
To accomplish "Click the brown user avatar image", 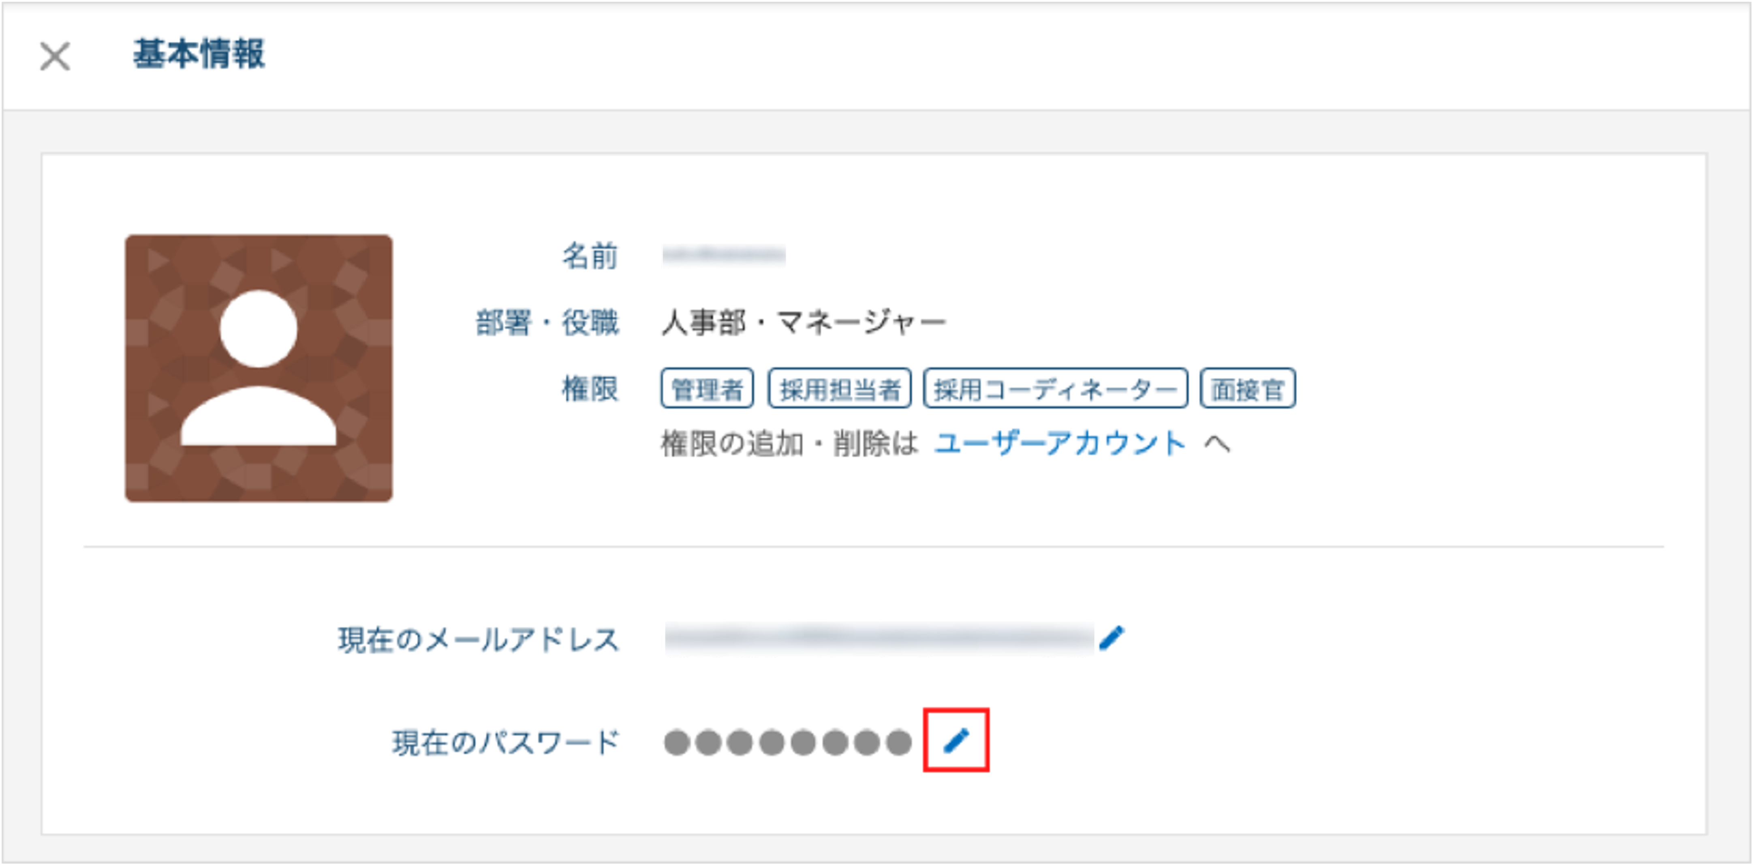I will [x=259, y=368].
